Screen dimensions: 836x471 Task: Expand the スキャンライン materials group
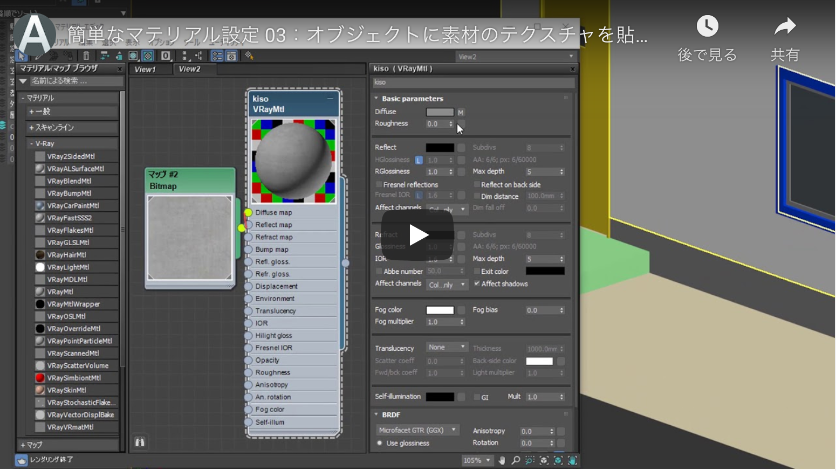pyautogui.click(x=32, y=127)
